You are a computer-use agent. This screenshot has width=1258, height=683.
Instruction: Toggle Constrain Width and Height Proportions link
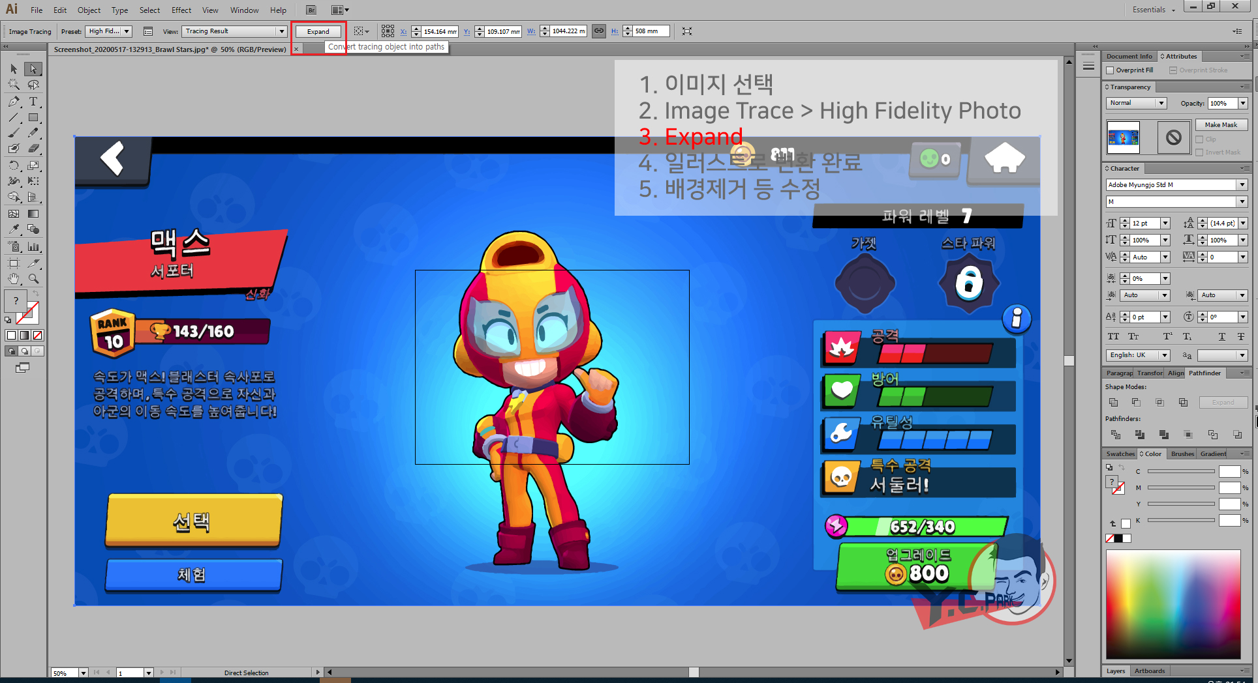[598, 31]
